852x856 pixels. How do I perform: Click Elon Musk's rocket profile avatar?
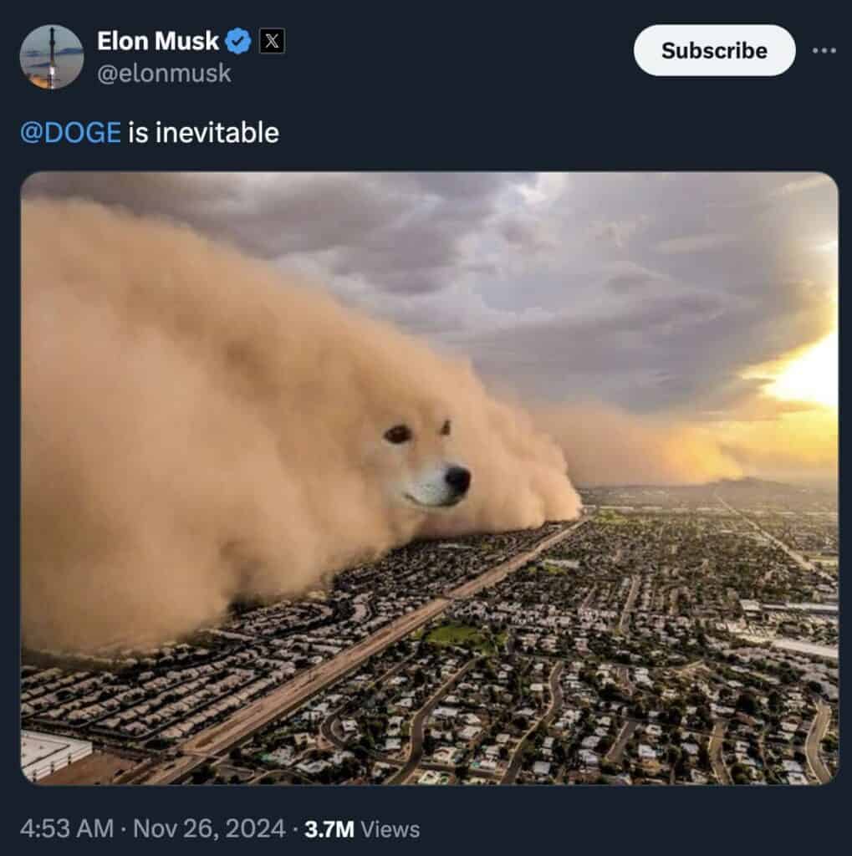pos(52,57)
